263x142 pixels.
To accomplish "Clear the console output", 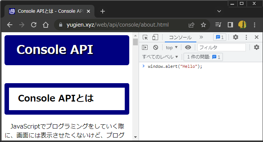I will pos(155,48).
